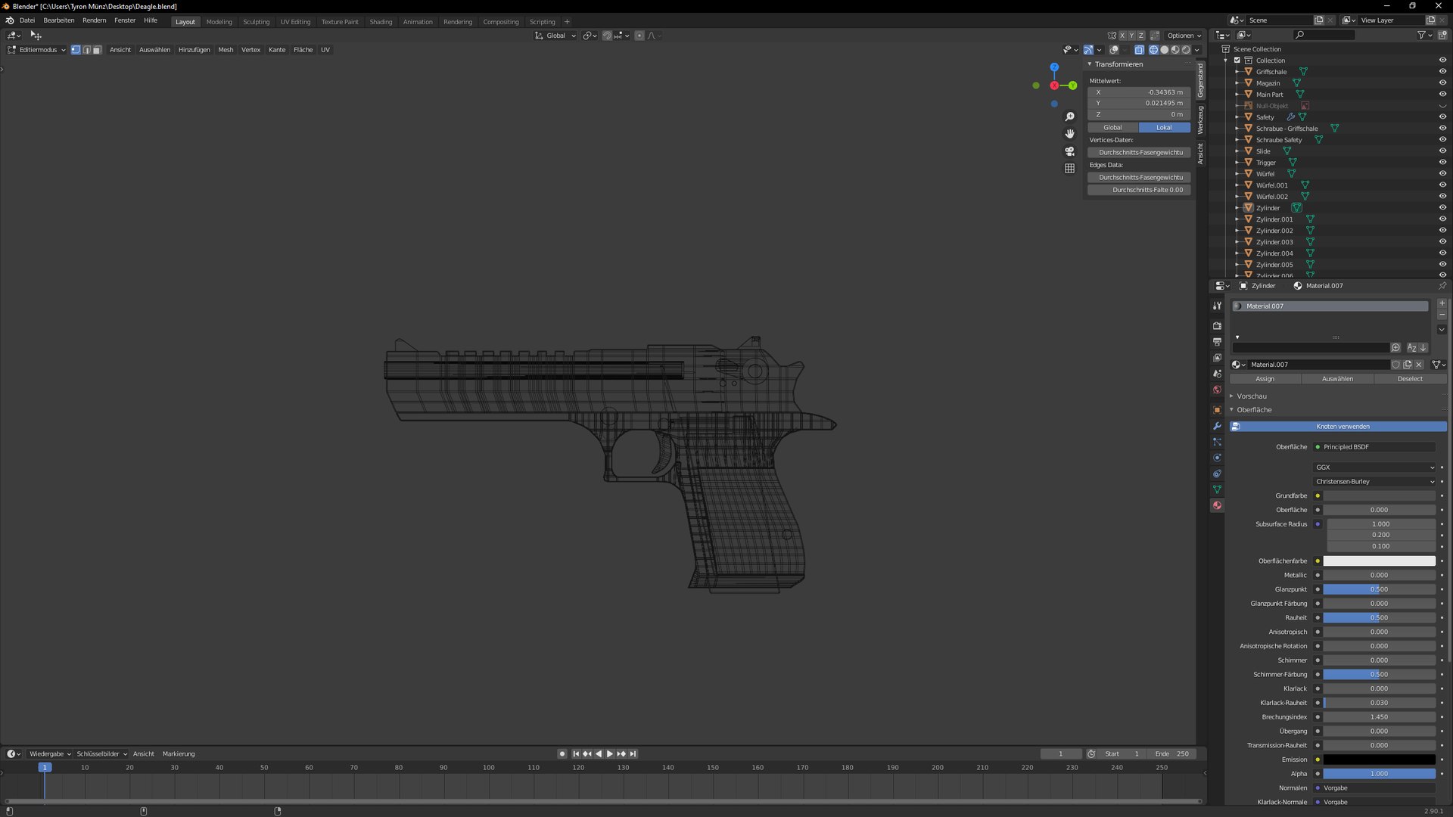Viewport: 1453px width, 817px height.
Task: Open the Mesh menu in viewport header
Action: pyautogui.click(x=226, y=50)
